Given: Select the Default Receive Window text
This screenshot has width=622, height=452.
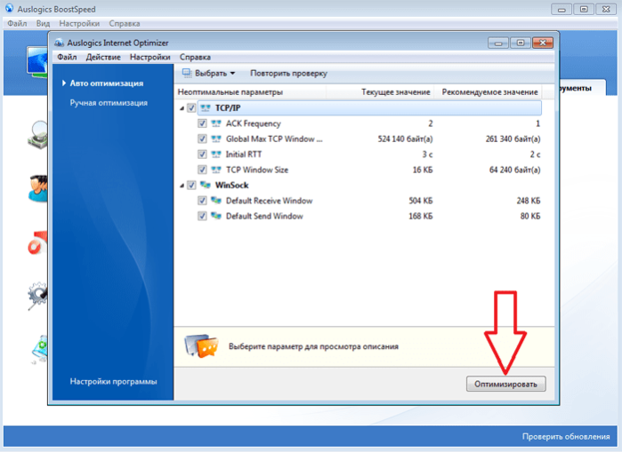Looking at the screenshot, I should point(269,201).
